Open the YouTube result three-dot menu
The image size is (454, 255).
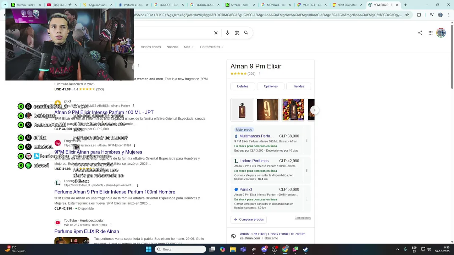[111, 225]
